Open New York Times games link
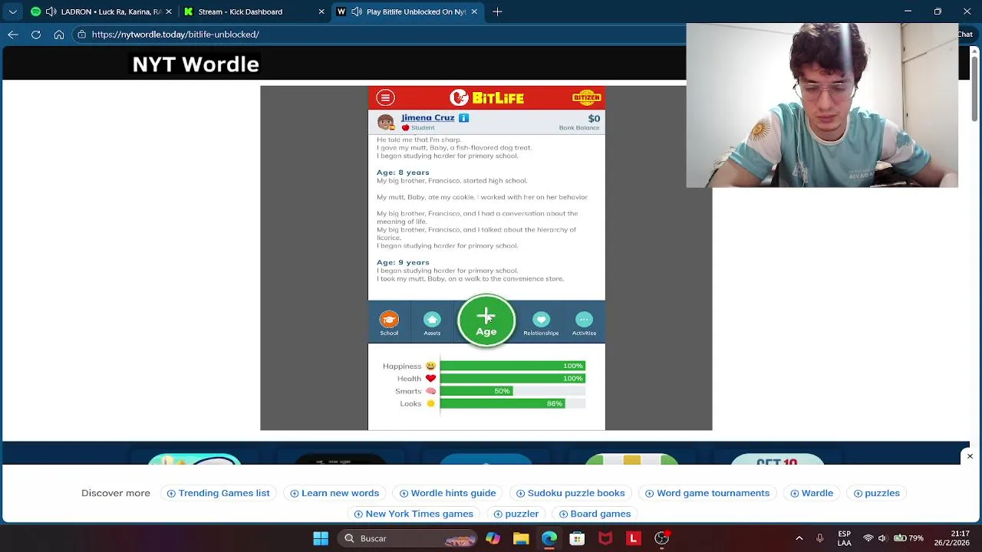The image size is (982, 552). tap(414, 514)
